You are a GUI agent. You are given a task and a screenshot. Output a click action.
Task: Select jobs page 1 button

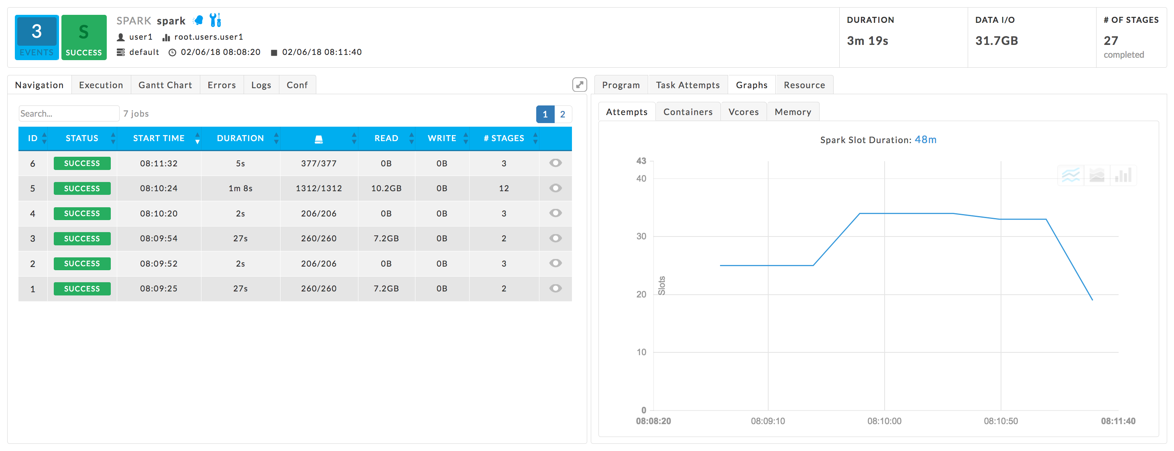[x=545, y=114]
